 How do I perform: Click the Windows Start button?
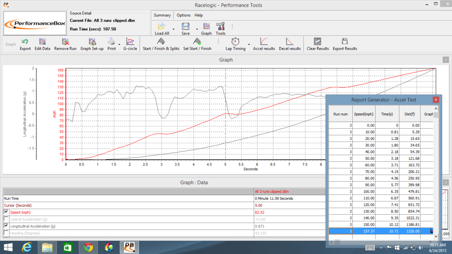tap(8, 247)
